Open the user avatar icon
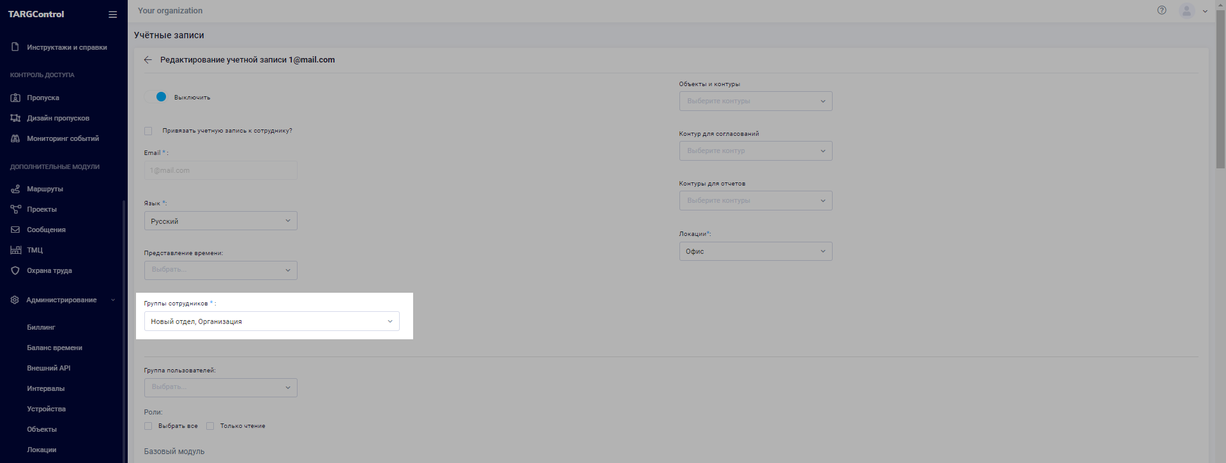1226x463 pixels. click(x=1186, y=11)
